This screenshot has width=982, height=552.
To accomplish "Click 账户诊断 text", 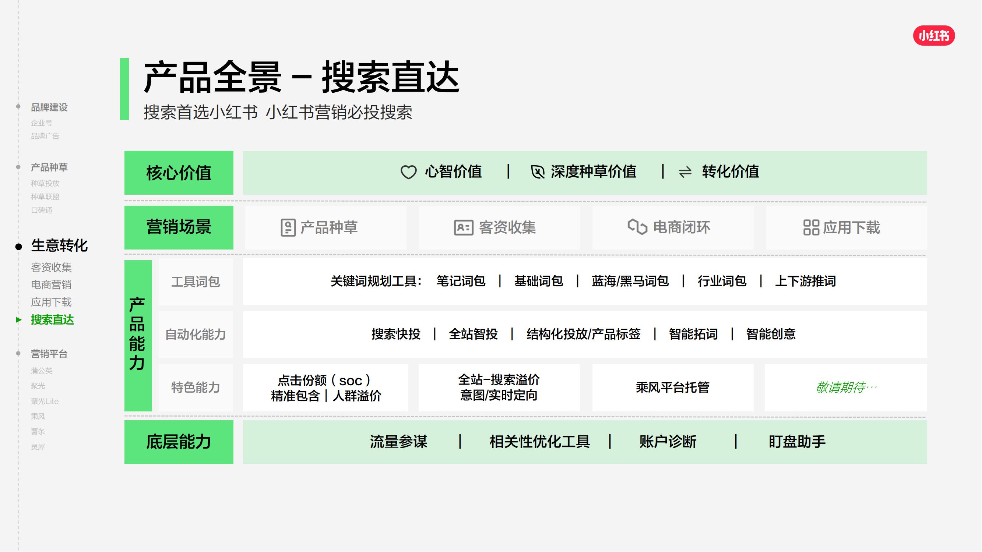I will click(668, 442).
